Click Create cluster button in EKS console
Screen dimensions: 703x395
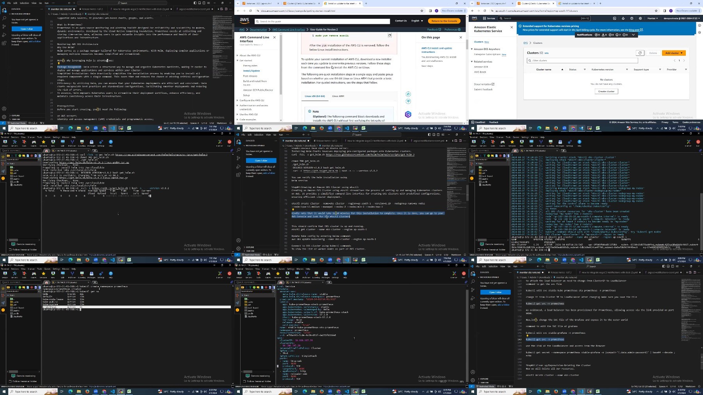click(606, 91)
